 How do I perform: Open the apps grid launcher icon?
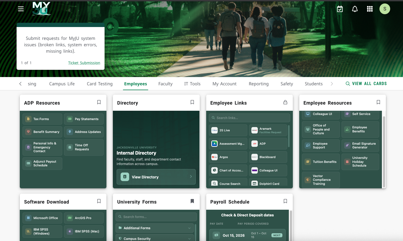[x=370, y=9]
